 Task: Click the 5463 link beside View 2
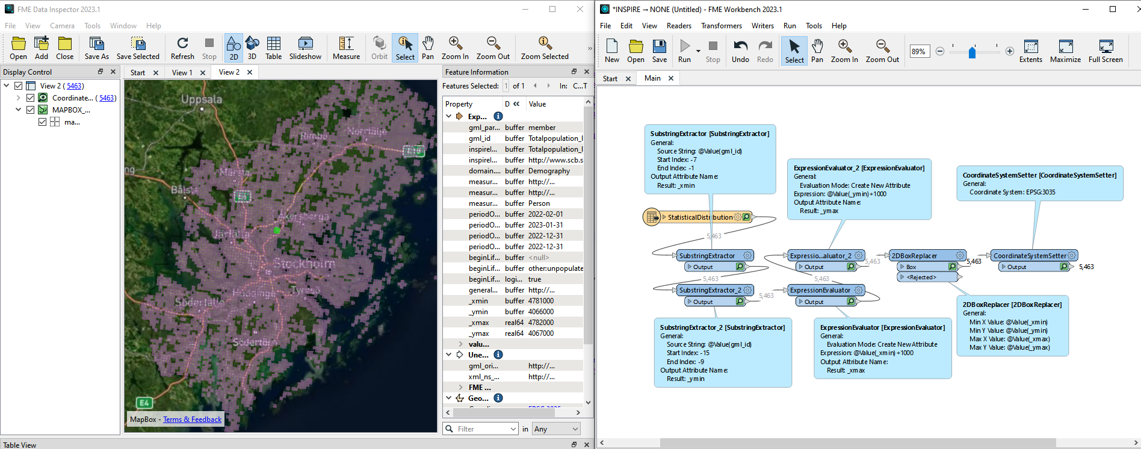(75, 86)
